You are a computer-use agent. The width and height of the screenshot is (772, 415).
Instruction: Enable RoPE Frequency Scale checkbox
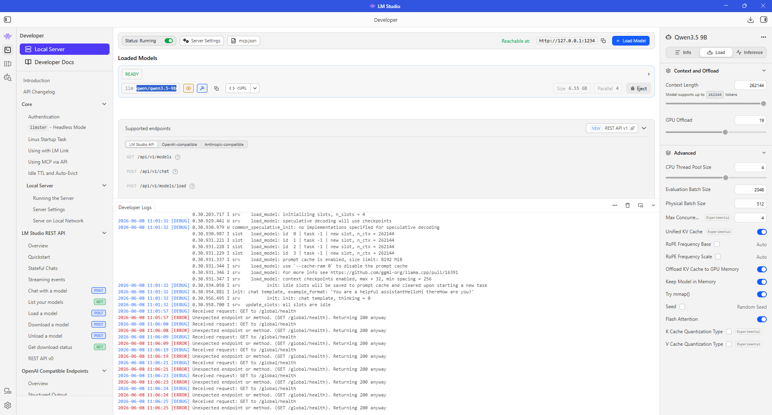(x=718, y=257)
